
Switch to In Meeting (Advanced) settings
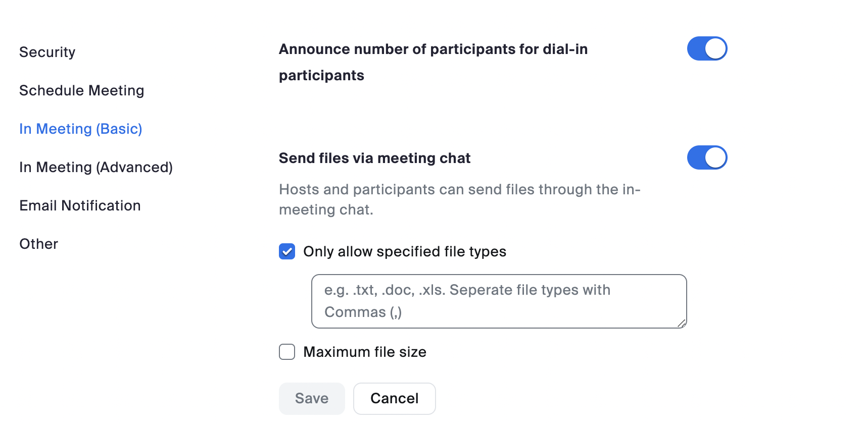tap(96, 167)
